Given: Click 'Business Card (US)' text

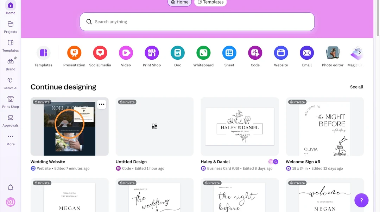Looking at the screenshot, I should pyautogui.click(x=223, y=168).
